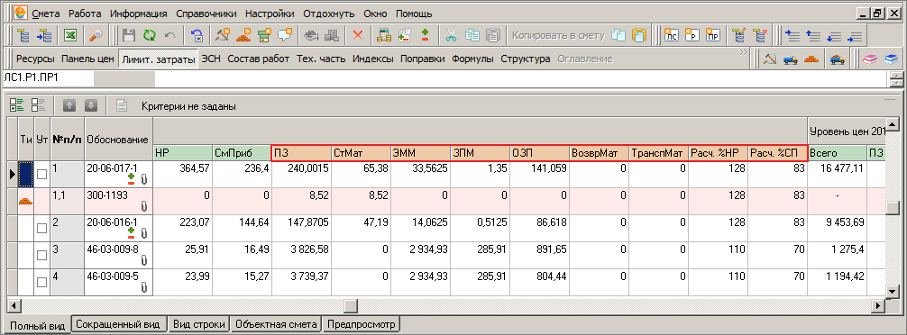Open the blue books reference icon

tap(891, 59)
